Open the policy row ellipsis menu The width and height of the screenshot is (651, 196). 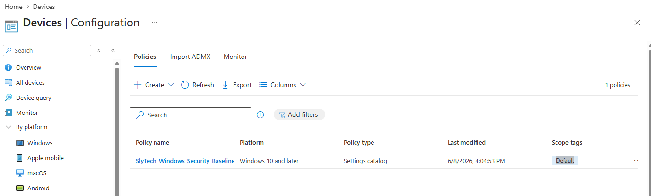[x=636, y=161]
